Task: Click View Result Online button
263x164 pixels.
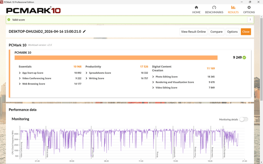Action: coord(194,32)
